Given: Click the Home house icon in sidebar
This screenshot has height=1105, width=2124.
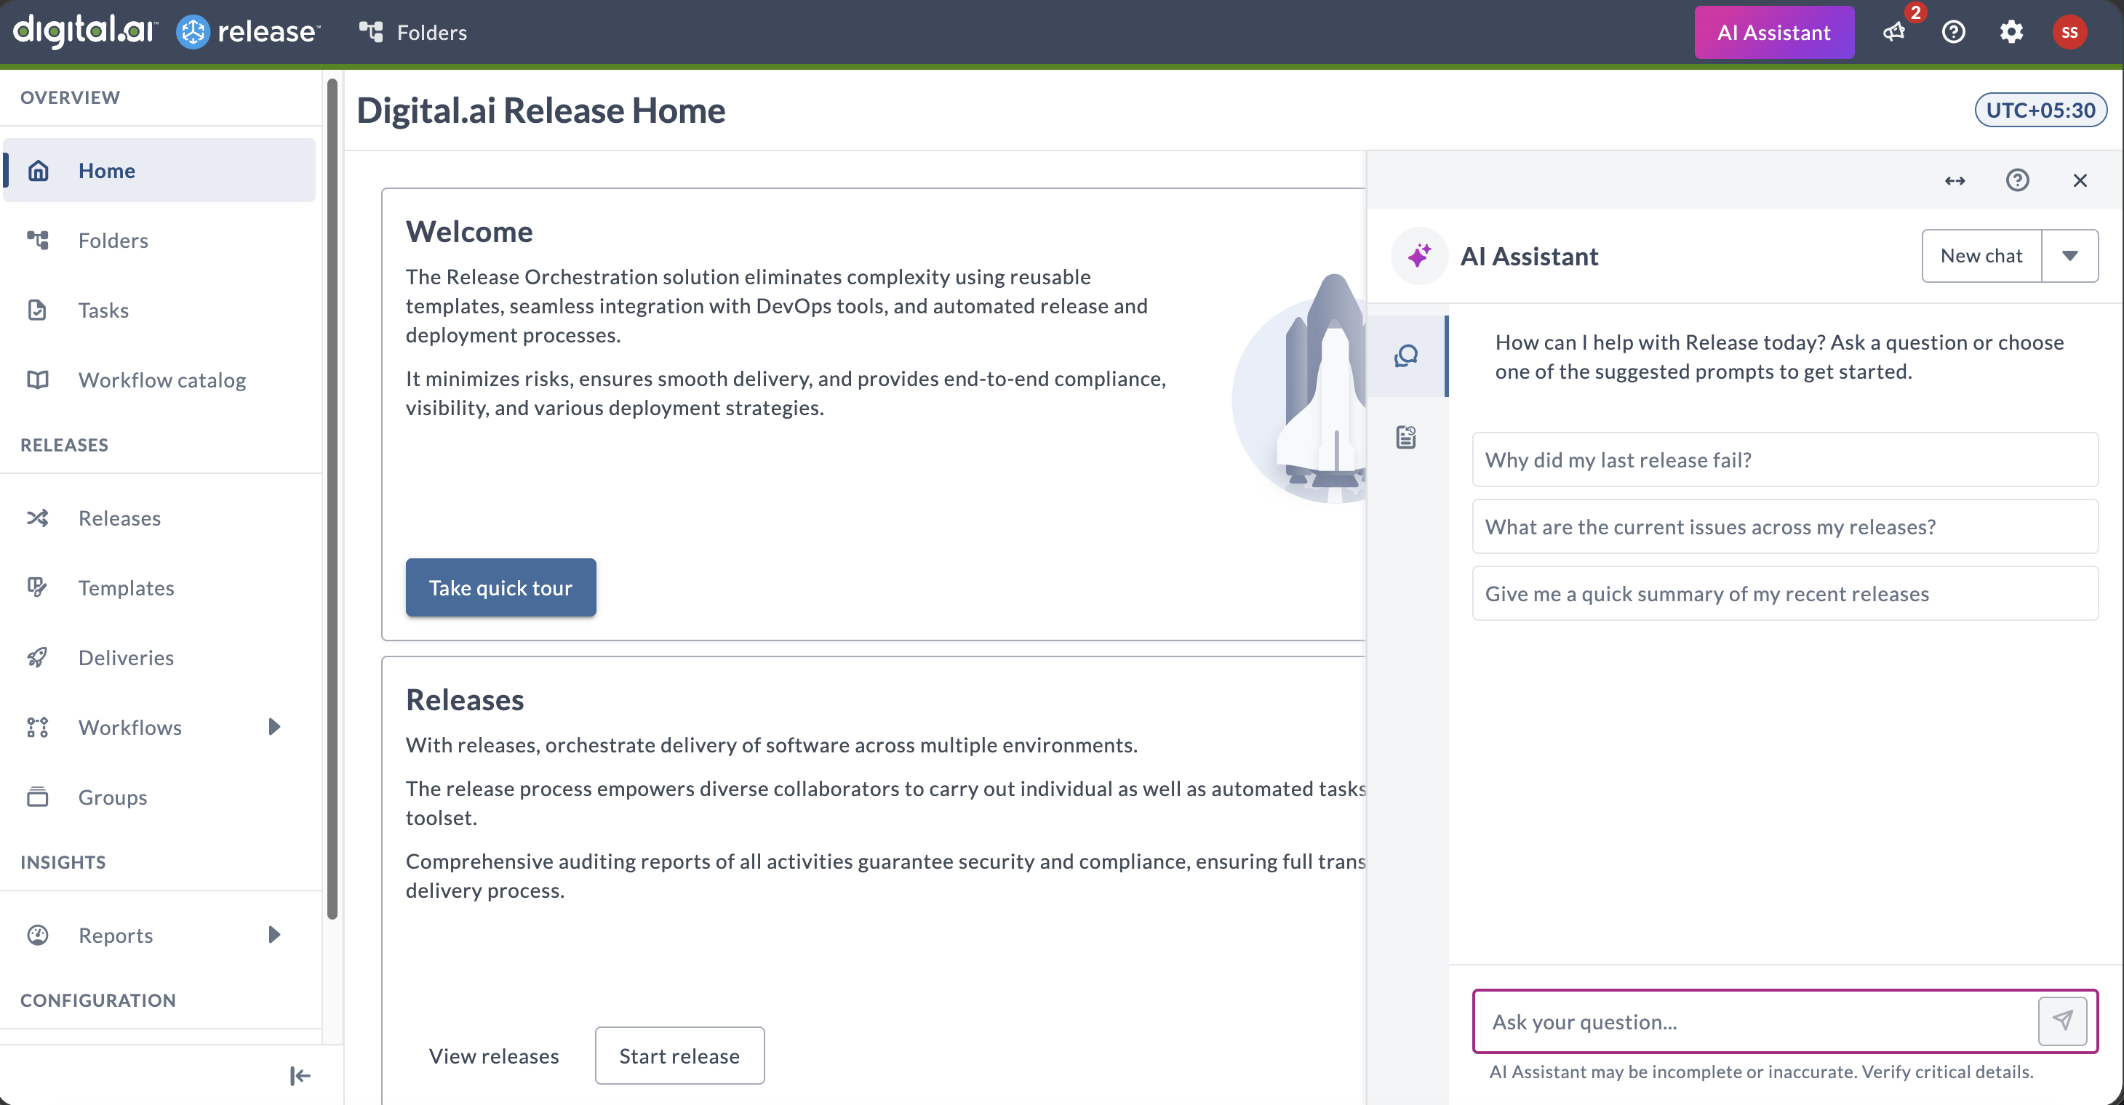Looking at the screenshot, I should tap(38, 171).
